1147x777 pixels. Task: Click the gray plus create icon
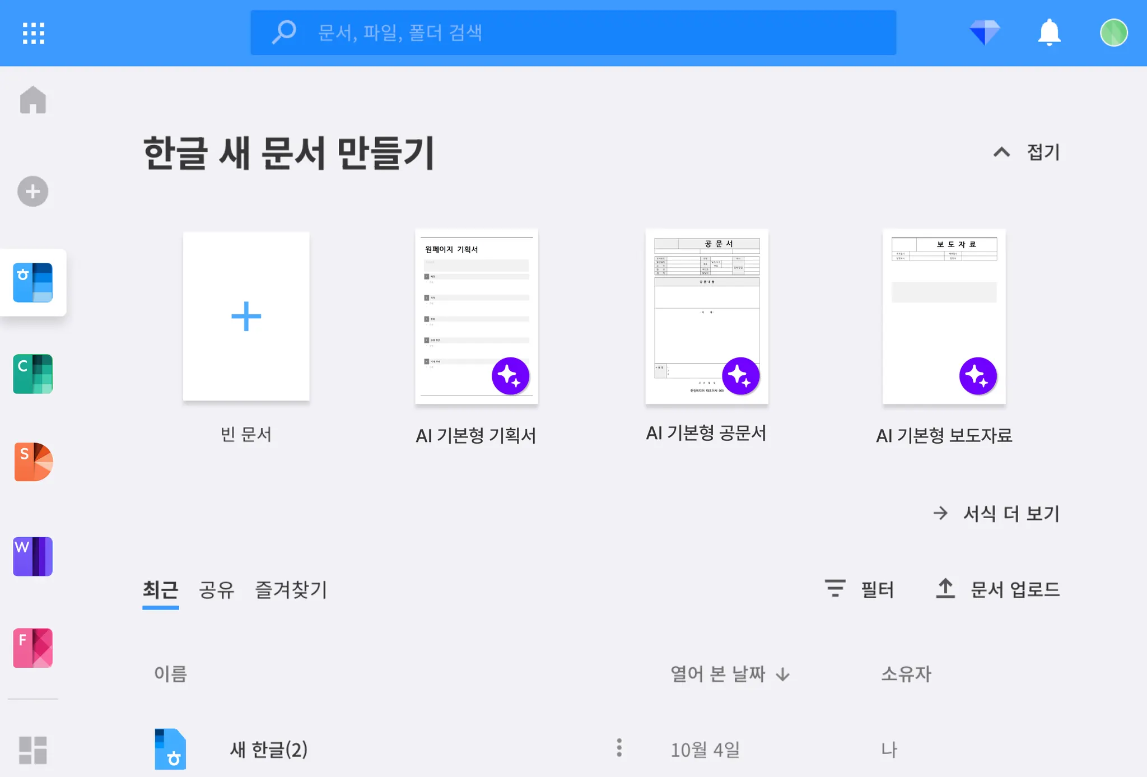[33, 192]
